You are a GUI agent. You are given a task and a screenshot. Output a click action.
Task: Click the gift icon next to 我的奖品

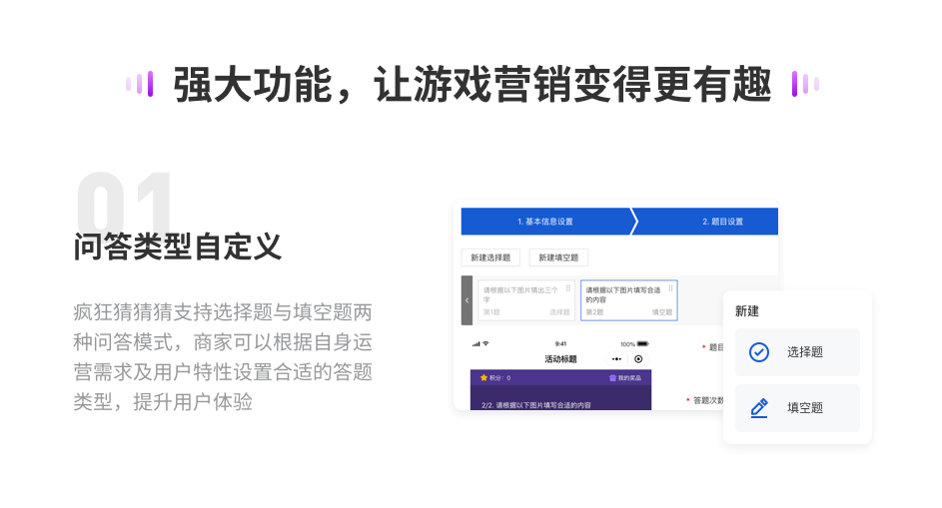click(x=612, y=378)
